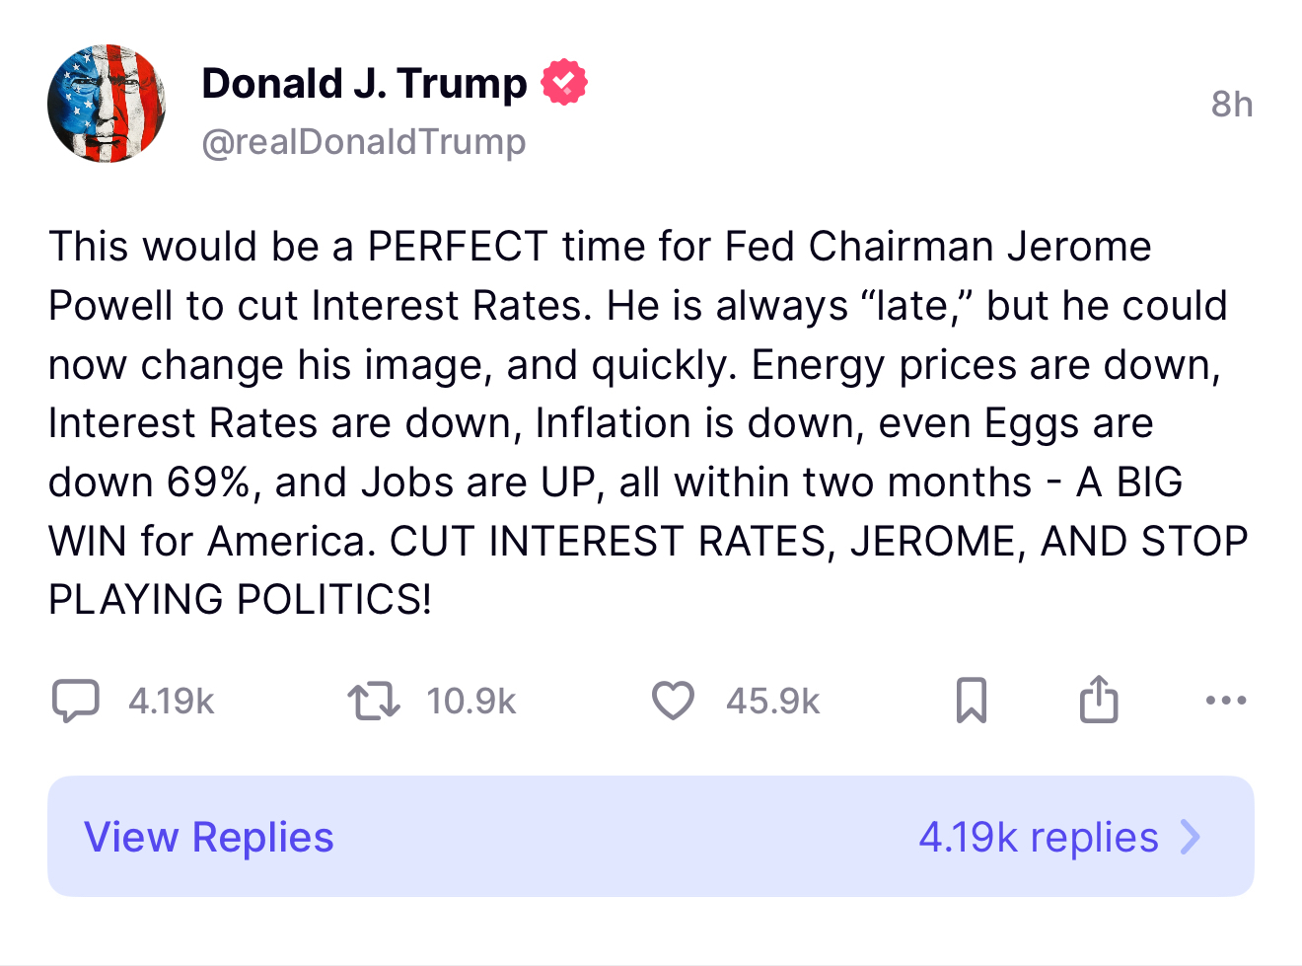Open the @realDonaldTrump handle link
Screen dimensions: 1302x966
pyautogui.click(x=364, y=141)
